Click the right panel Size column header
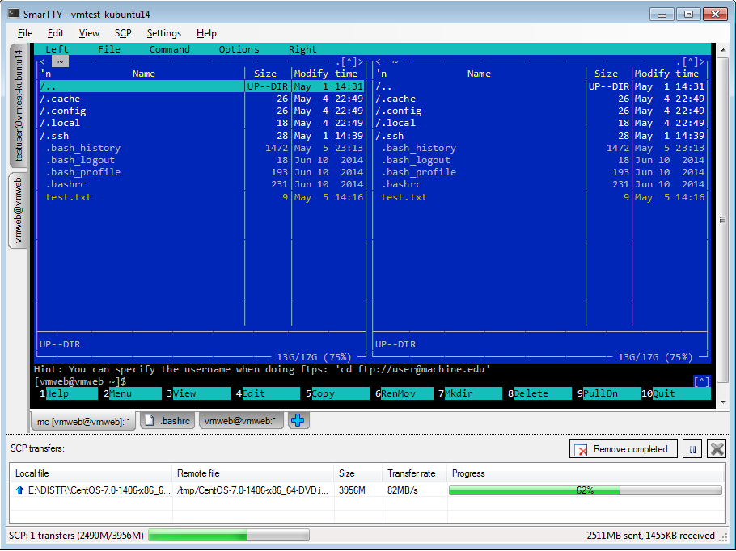 pos(606,74)
